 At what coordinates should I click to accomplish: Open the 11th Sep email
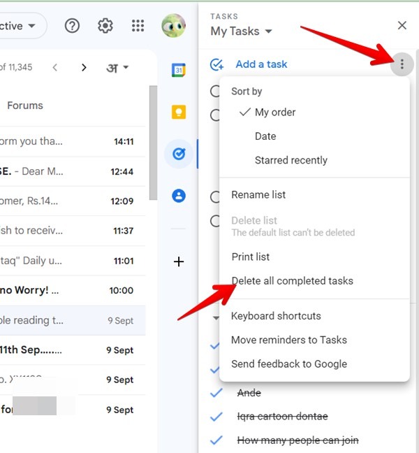pos(73,350)
